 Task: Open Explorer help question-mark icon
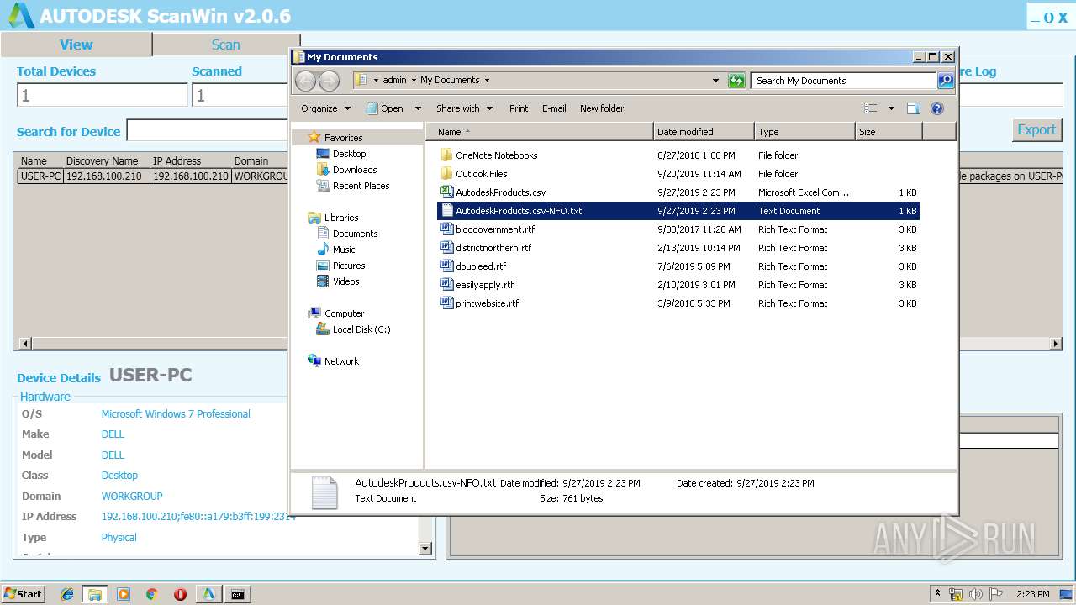point(937,108)
